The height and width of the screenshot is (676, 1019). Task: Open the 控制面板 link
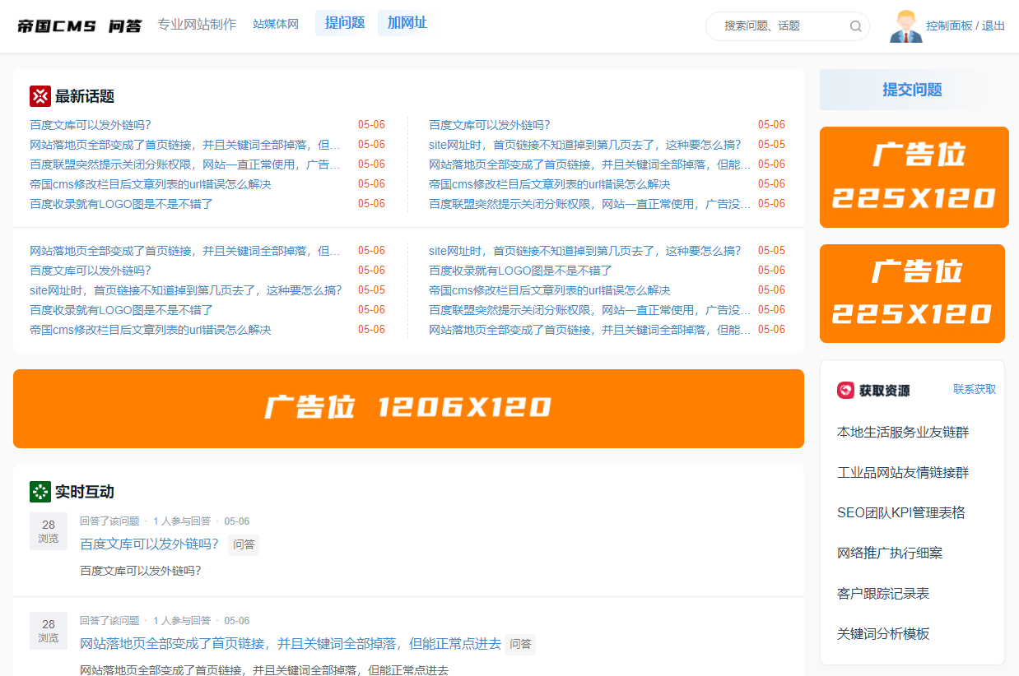click(948, 25)
